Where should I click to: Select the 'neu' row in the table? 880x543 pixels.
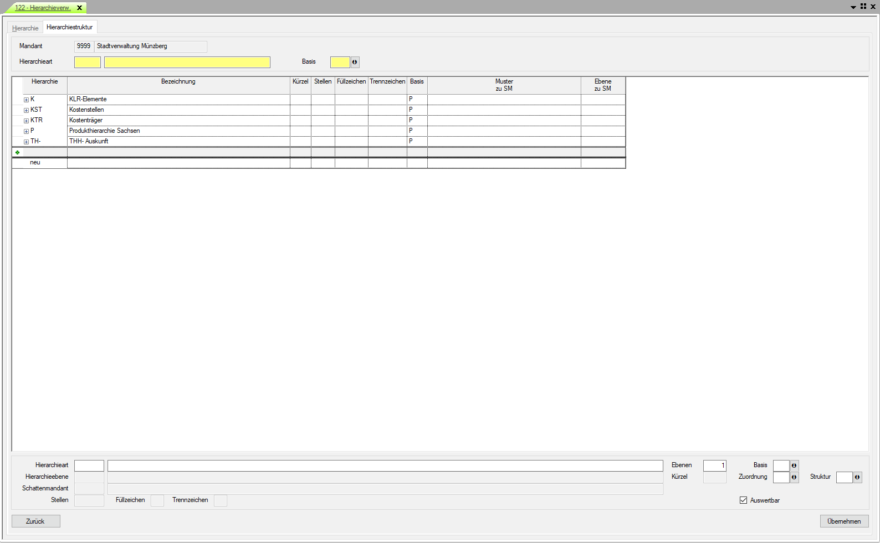[35, 163]
